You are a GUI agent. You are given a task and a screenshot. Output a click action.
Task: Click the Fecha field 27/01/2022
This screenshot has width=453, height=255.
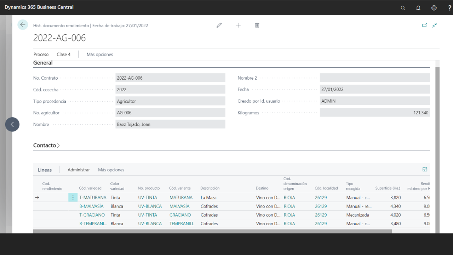point(375,90)
